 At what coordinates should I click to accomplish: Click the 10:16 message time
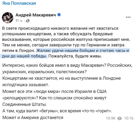pos(129,118)
